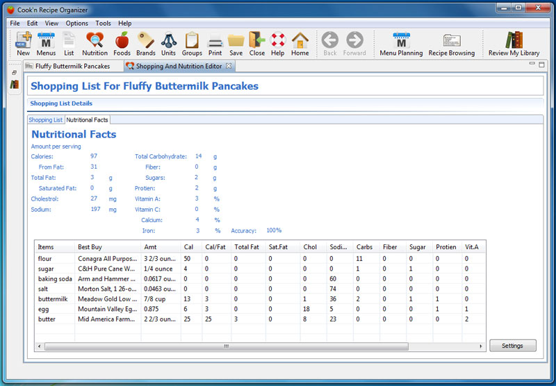Click the List toolbar icon
This screenshot has width=556, height=386.
click(x=69, y=44)
